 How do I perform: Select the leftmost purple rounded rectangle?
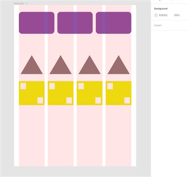pyautogui.click(x=37, y=23)
